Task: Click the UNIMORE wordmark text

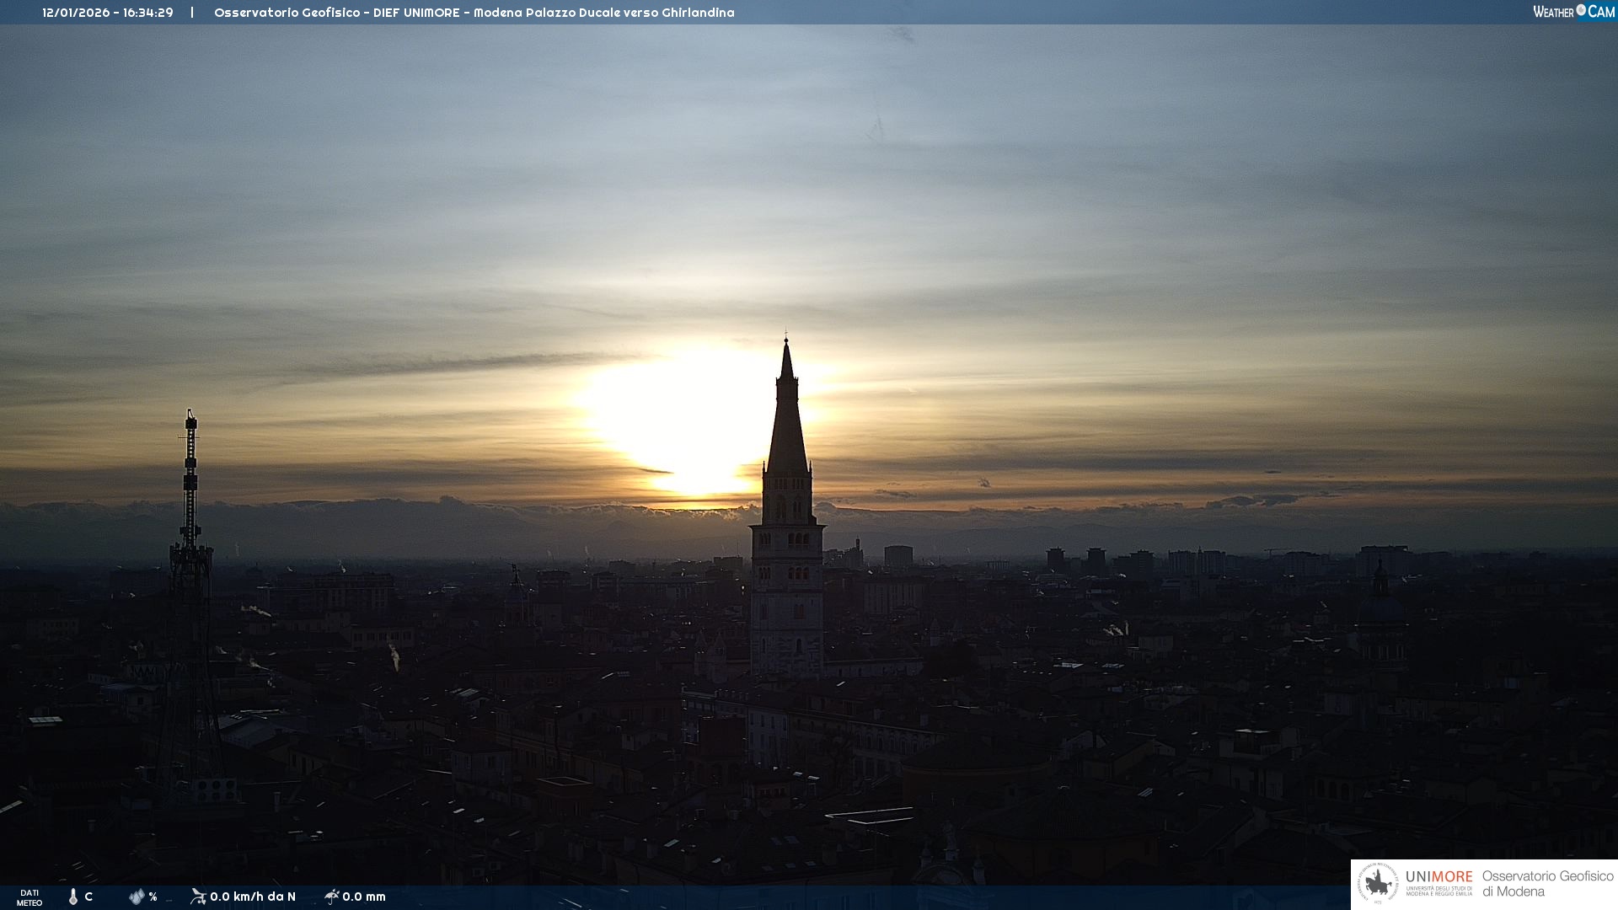Action: pyautogui.click(x=1439, y=877)
